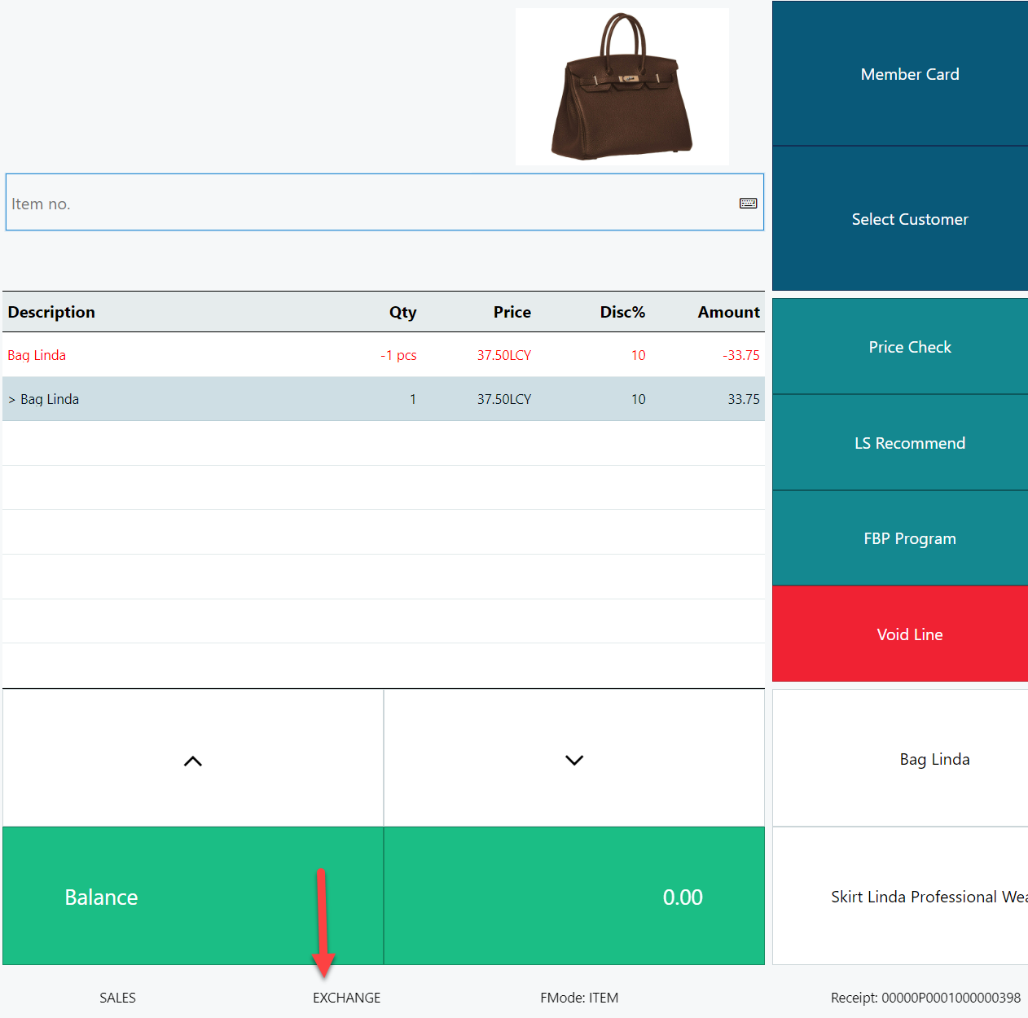The height and width of the screenshot is (1018, 1028).
Task: Click the Description column header
Action: click(51, 312)
